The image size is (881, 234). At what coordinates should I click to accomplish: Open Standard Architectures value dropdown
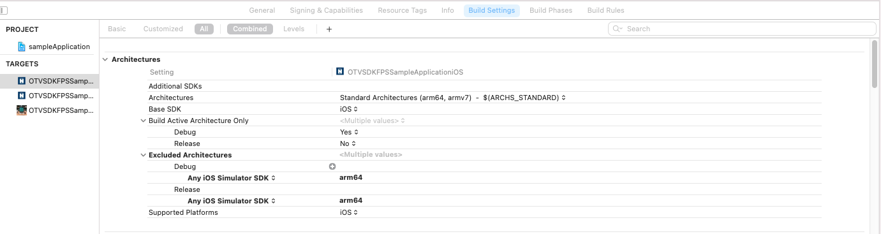pos(453,98)
